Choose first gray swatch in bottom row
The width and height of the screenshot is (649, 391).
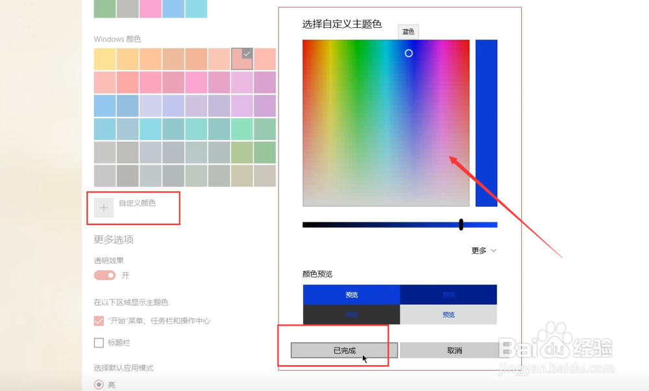click(104, 176)
